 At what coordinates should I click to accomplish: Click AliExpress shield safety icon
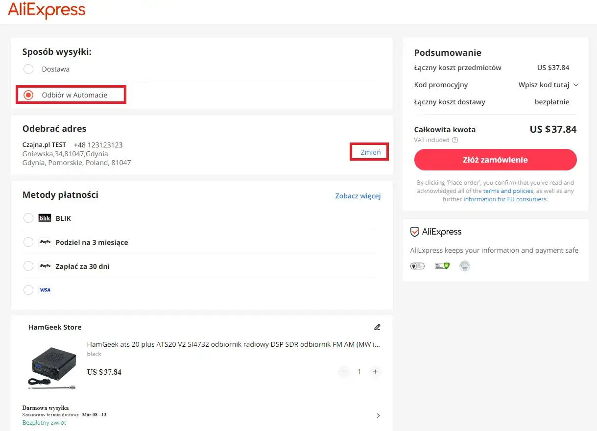coord(415,232)
